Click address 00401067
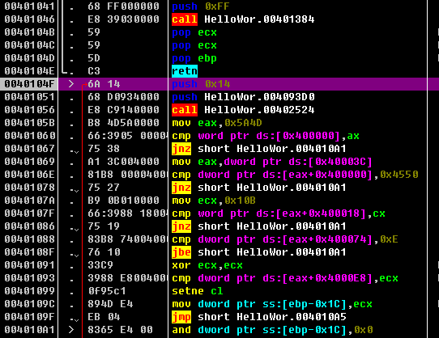Image resolution: width=439 pixels, height=338 pixels. click(29, 149)
